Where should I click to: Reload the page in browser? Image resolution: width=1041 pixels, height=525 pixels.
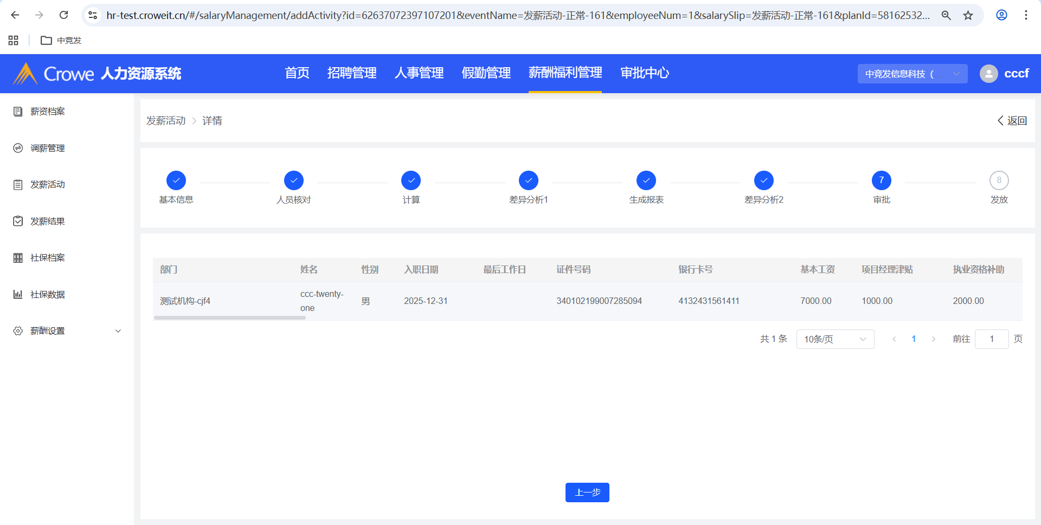coord(64,15)
